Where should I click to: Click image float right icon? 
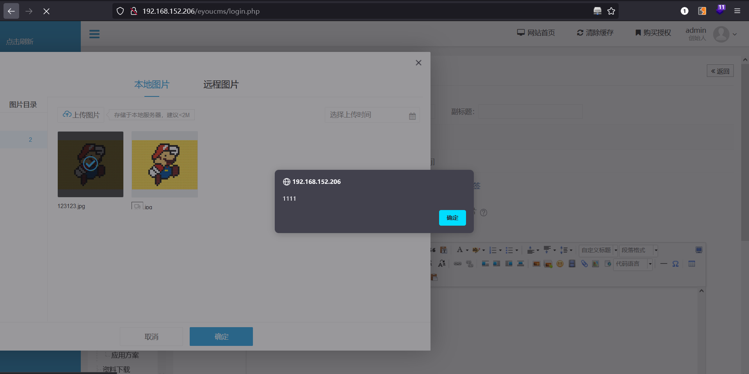pyautogui.click(x=509, y=264)
